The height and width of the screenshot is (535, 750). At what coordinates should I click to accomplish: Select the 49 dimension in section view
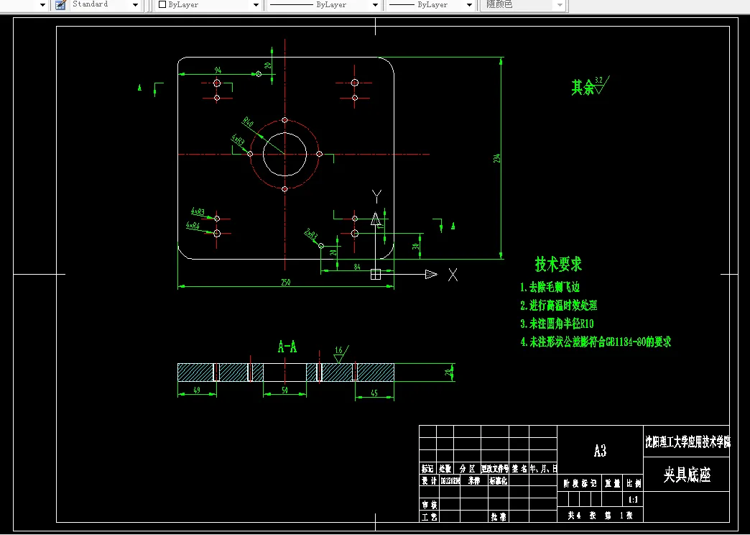[197, 390]
